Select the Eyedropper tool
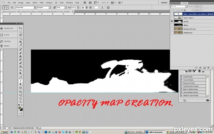The image size is (214, 134). coord(20,45)
